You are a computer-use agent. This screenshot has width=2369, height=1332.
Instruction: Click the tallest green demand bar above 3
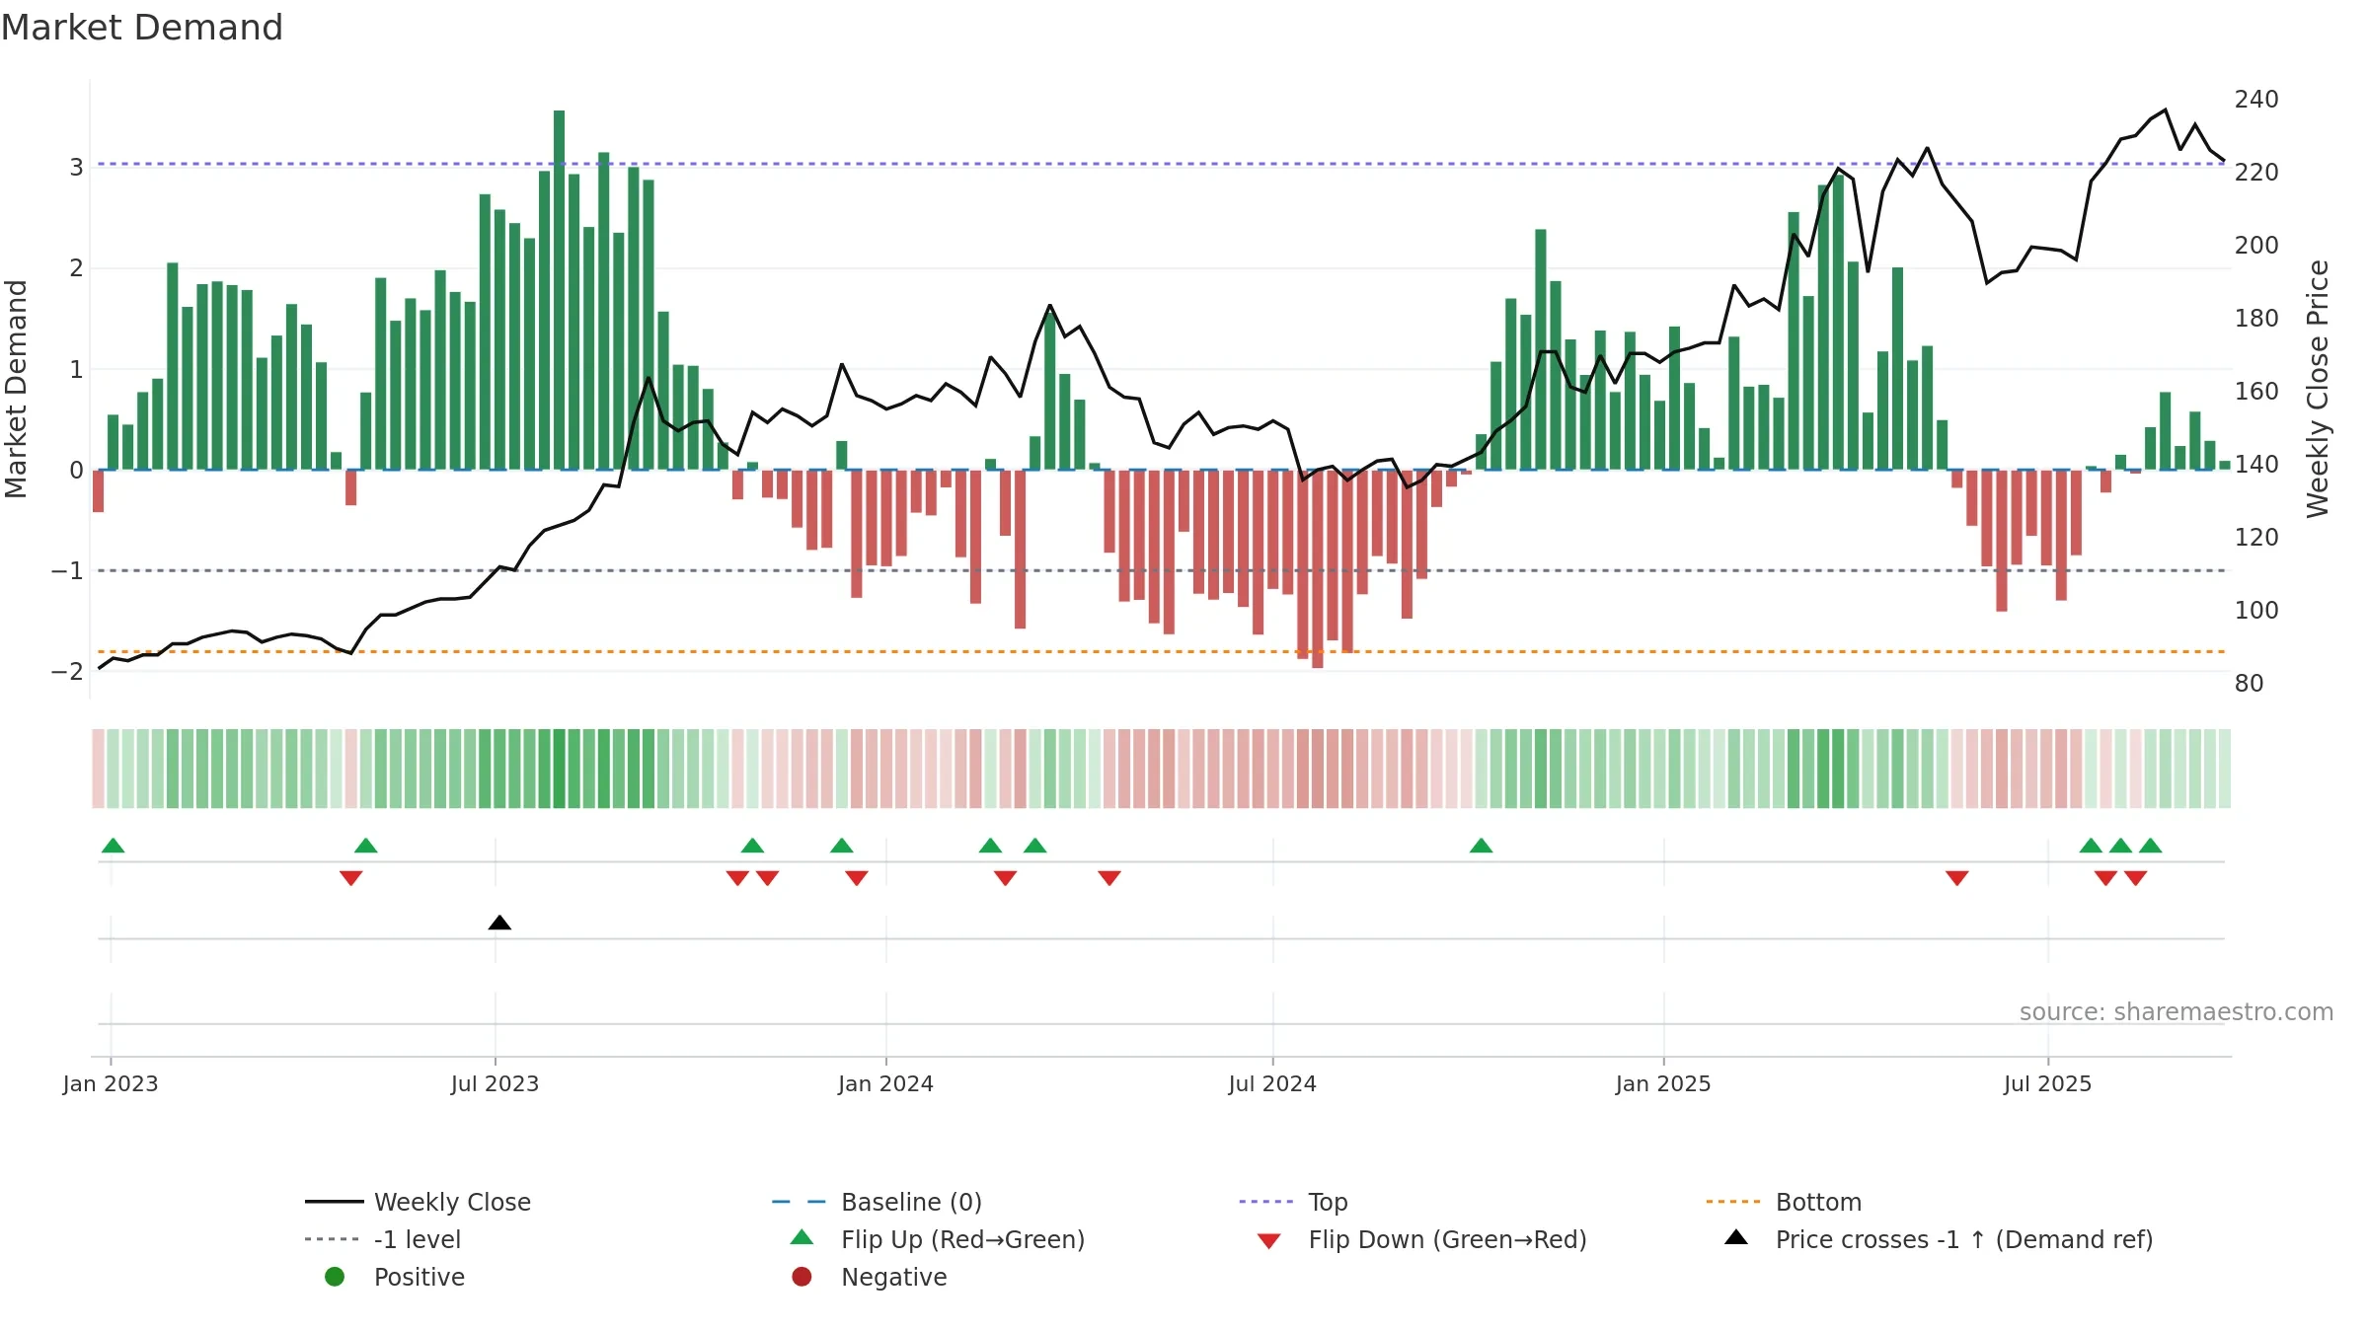[559, 290]
